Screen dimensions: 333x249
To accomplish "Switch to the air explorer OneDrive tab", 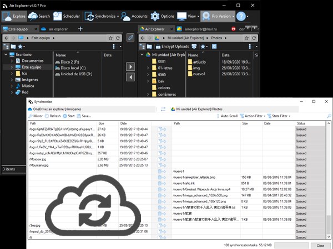I will [x=54, y=29].
